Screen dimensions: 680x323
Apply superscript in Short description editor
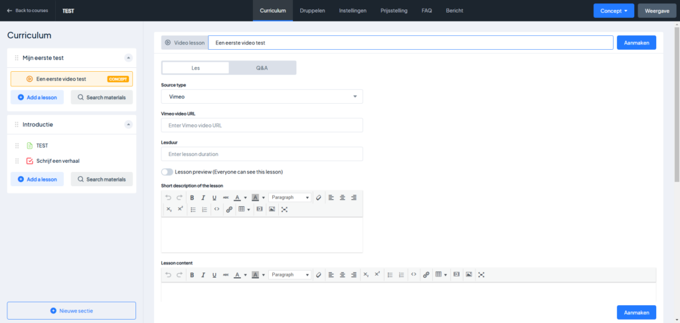[x=181, y=209]
